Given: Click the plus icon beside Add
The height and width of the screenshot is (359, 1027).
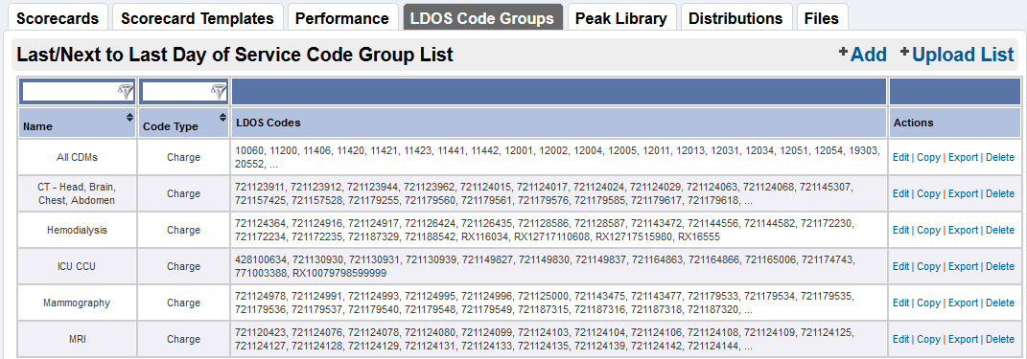Looking at the screenshot, I should [843, 52].
